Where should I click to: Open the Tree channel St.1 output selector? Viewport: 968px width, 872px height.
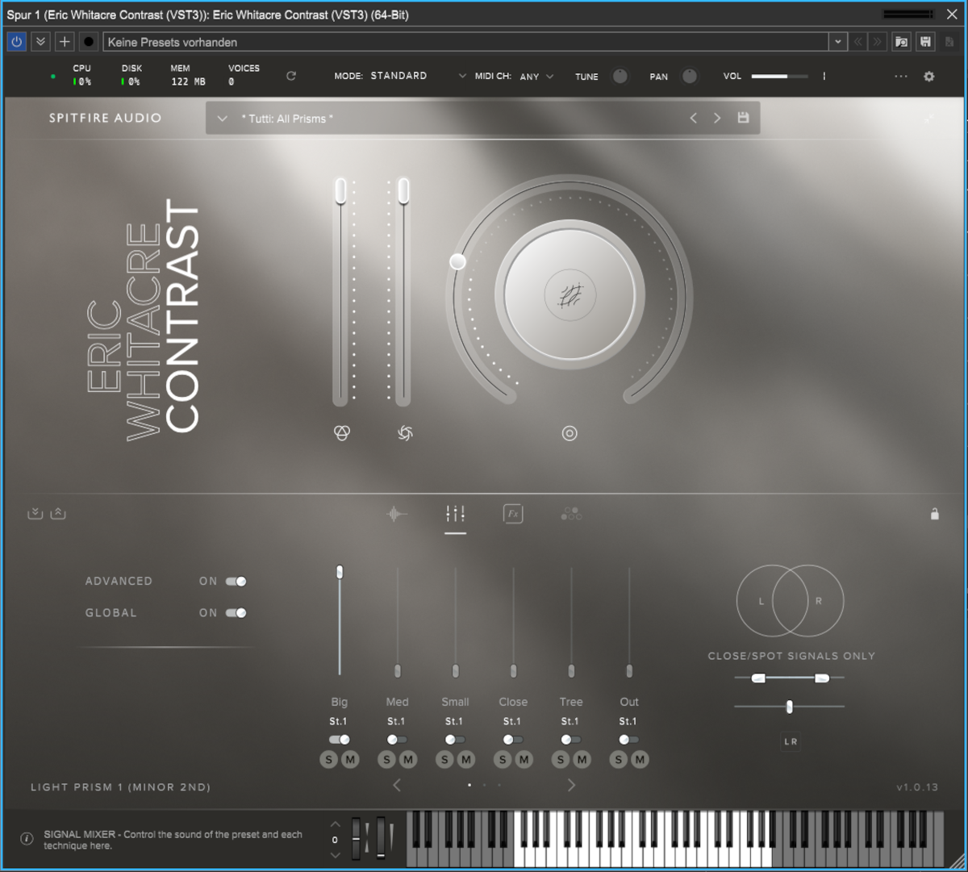(570, 721)
